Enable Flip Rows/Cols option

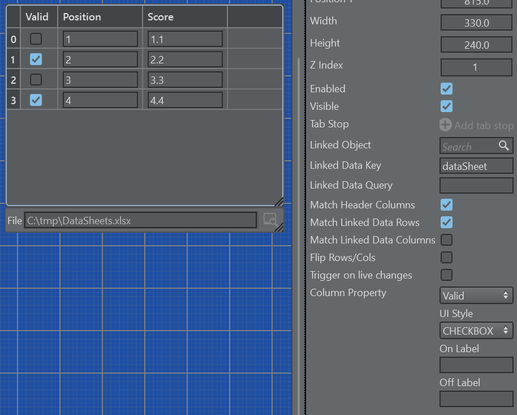[446, 258]
